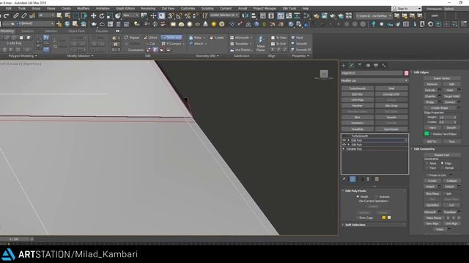Image resolution: width=469 pixels, height=263 pixels.
Task: Open the Graph Editors menu
Action: (125, 9)
